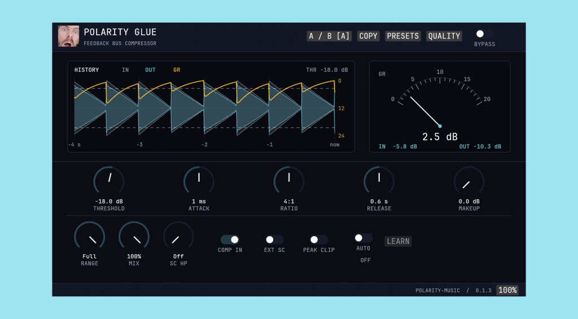Open the QUALITY options
Screen dimensions: 578x319
[444, 36]
